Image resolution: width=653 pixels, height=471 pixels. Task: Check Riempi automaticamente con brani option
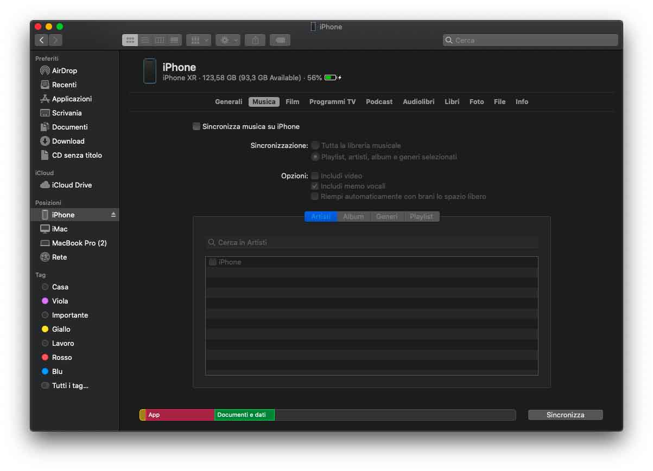[315, 196]
